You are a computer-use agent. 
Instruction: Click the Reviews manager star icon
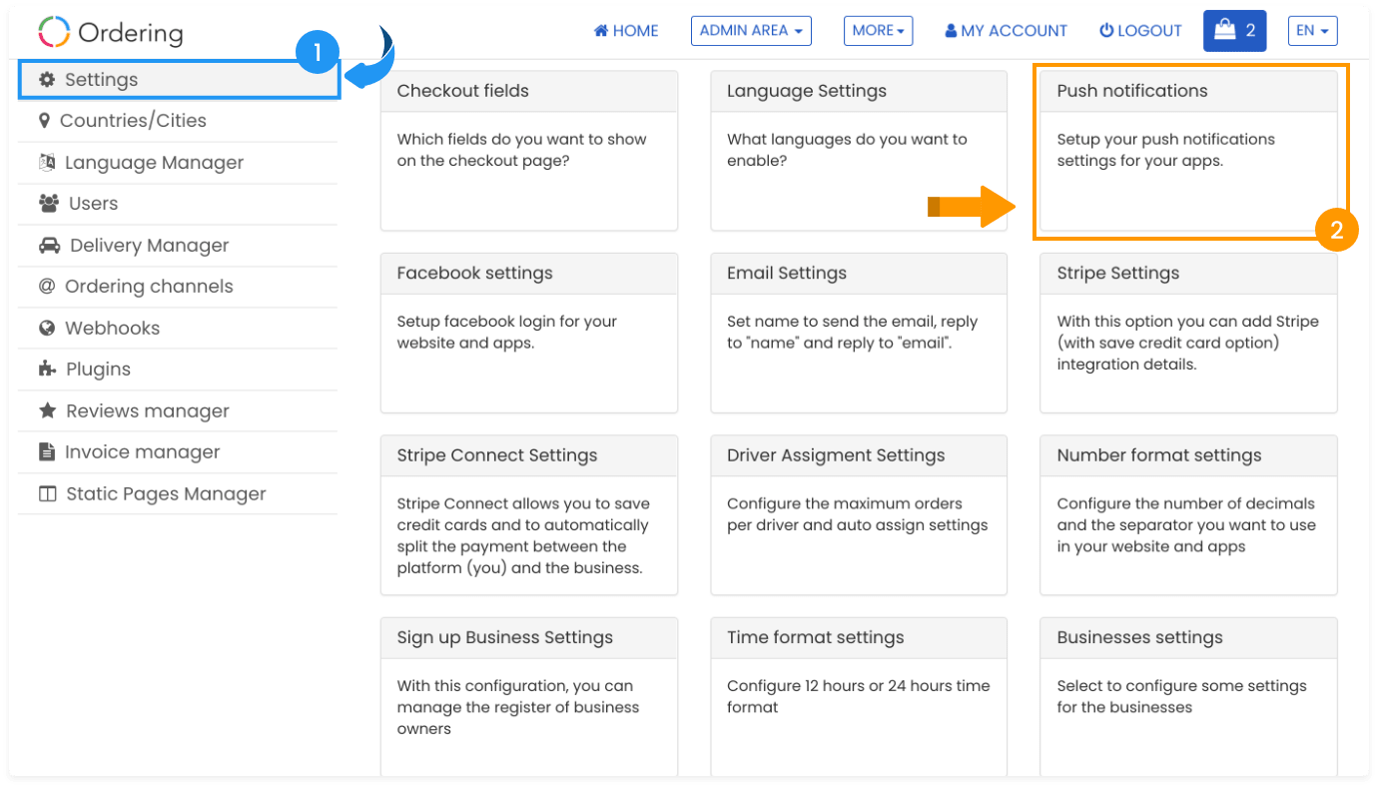47,410
